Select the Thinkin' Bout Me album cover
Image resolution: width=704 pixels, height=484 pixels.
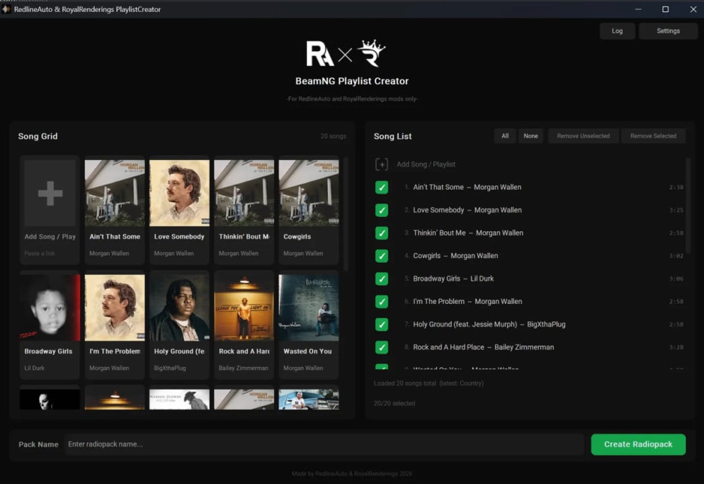coord(244,193)
